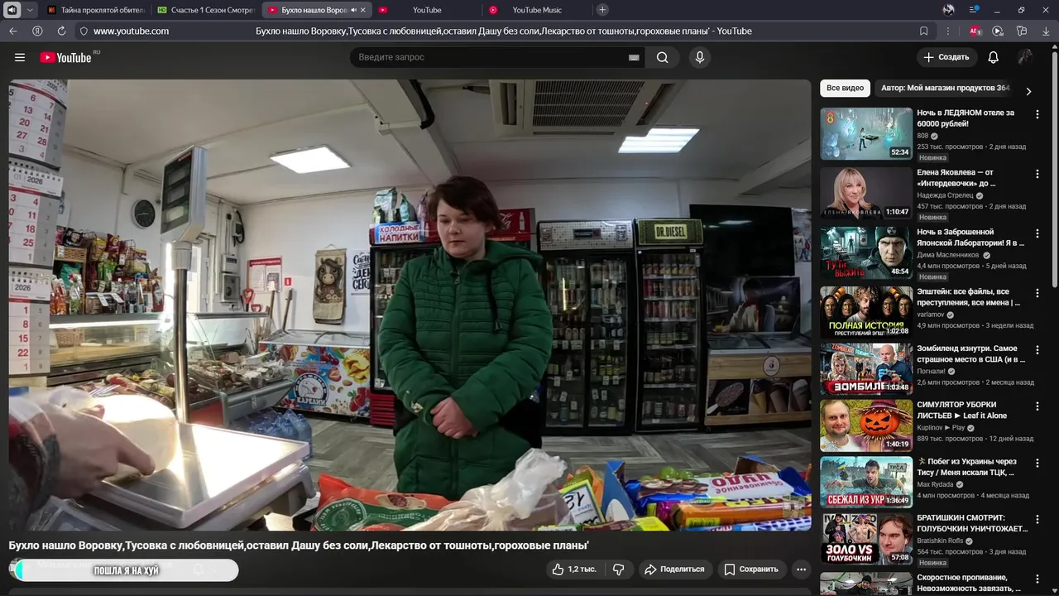The width and height of the screenshot is (1059, 596).
Task: Open the Ночь в ЛЕДЯНОМ отеле thumbnail
Action: pyautogui.click(x=866, y=133)
